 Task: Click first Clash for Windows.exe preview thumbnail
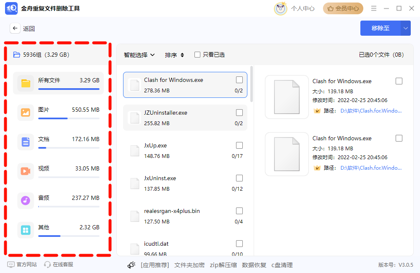(286, 97)
